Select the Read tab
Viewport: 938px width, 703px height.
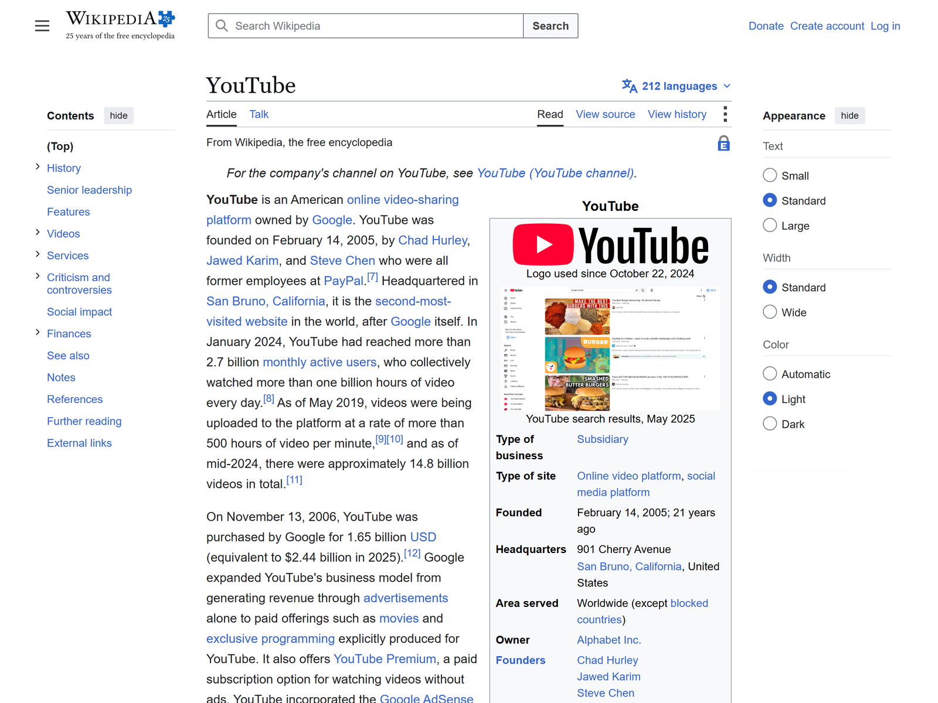click(550, 114)
